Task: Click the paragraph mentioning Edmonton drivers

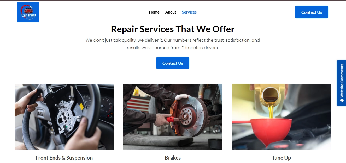Action: coord(173,44)
